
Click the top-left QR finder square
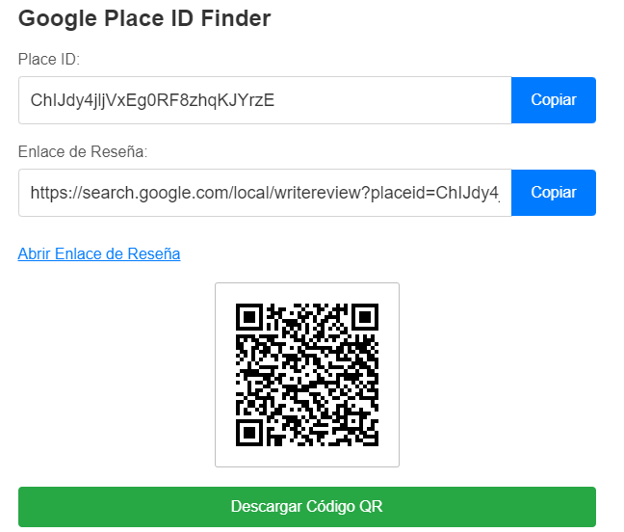[x=249, y=317]
